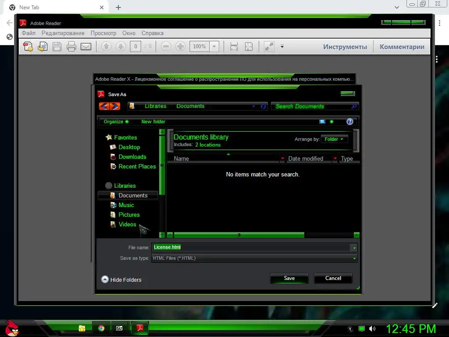Viewport: 449px width, 337px height.
Task: Select Desktop in navigation pane
Action: [129, 147]
